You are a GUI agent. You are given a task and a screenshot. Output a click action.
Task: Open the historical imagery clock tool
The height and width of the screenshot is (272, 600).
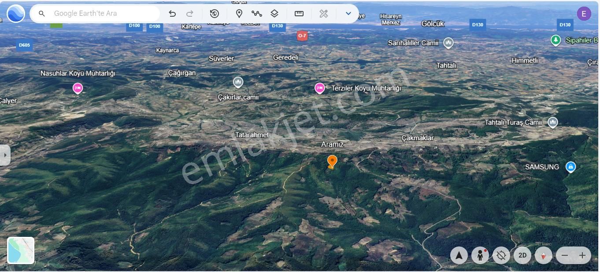coord(214,13)
